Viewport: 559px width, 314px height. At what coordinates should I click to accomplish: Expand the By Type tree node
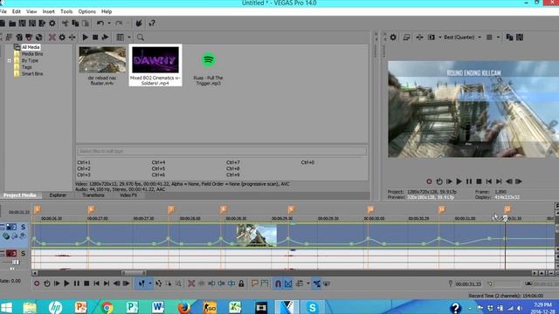click(10, 60)
